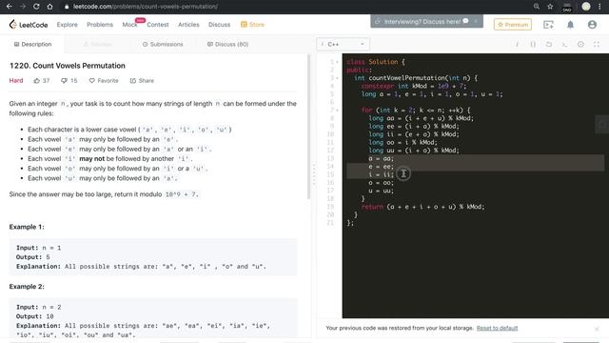
Task: Open the C++ language dropdown
Action: pyautogui.click(x=344, y=45)
